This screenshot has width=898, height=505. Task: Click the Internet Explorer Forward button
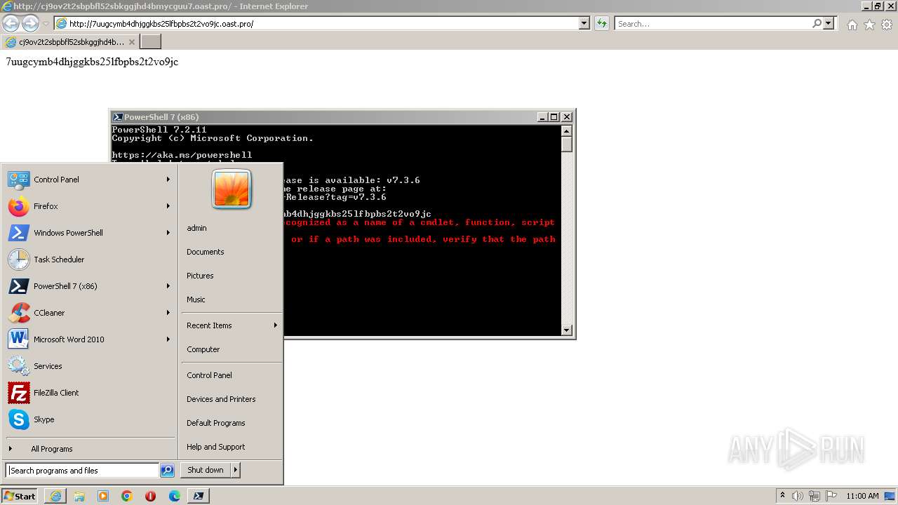[30, 23]
